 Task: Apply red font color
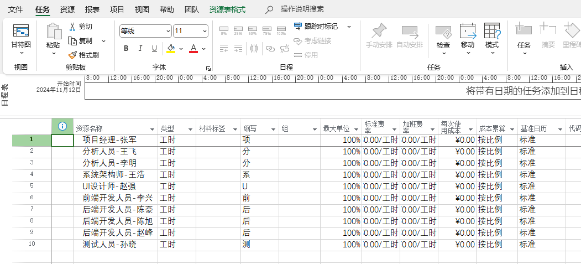(x=193, y=49)
